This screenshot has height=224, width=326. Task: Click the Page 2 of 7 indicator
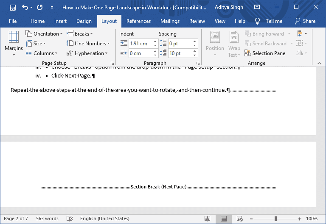coord(16,218)
